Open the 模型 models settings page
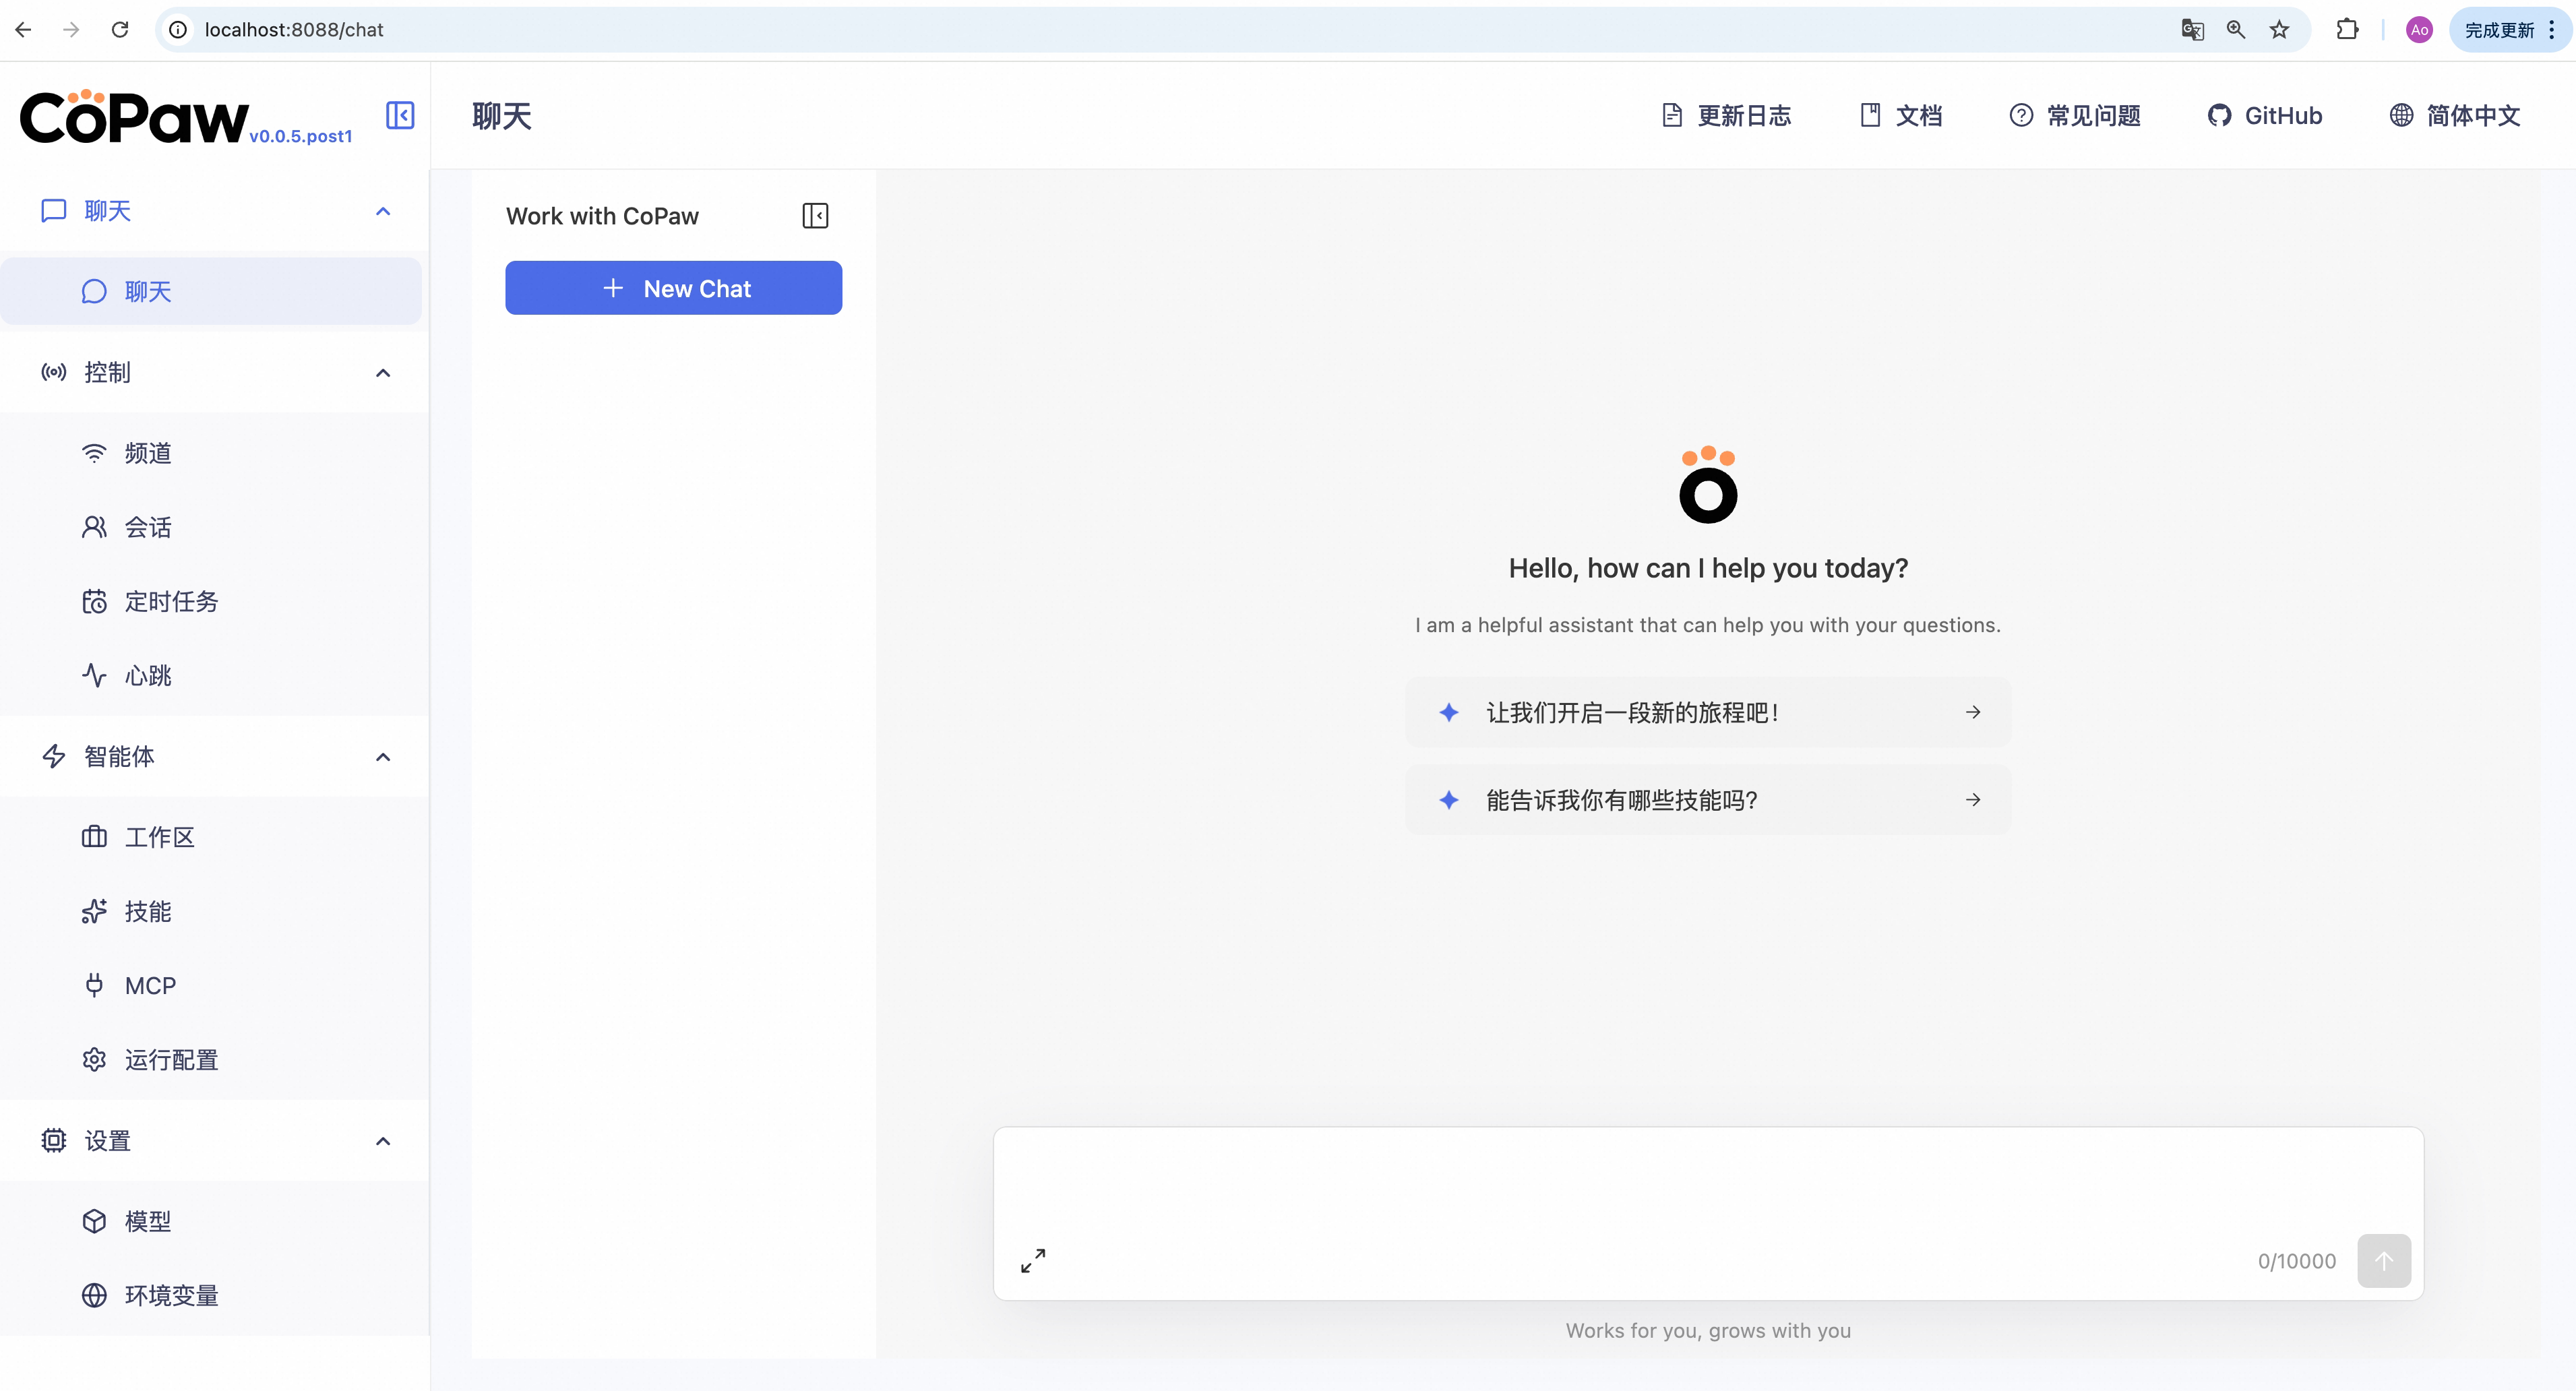The image size is (2576, 1391). tap(148, 1221)
